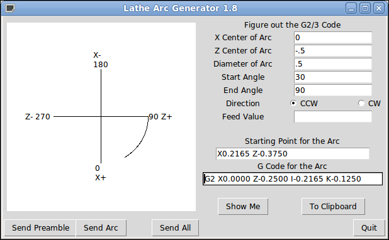Click the 'Z- 270' axis label in diagram

tap(38, 117)
